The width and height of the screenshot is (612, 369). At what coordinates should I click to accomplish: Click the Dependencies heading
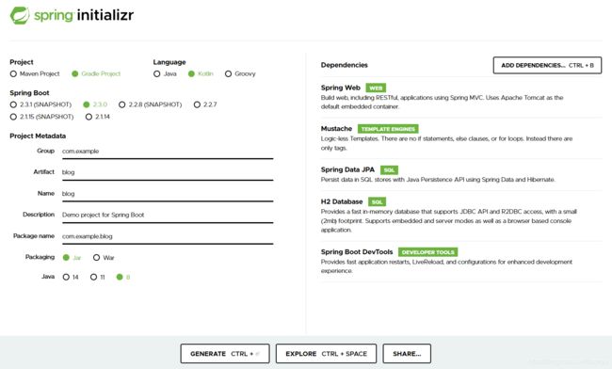click(x=345, y=65)
